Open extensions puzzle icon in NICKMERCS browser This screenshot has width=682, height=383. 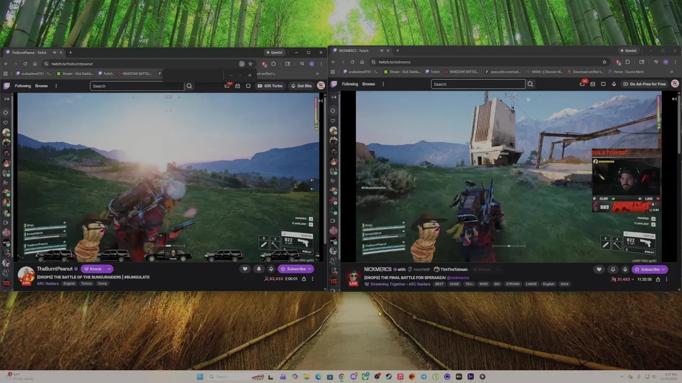coord(627,62)
